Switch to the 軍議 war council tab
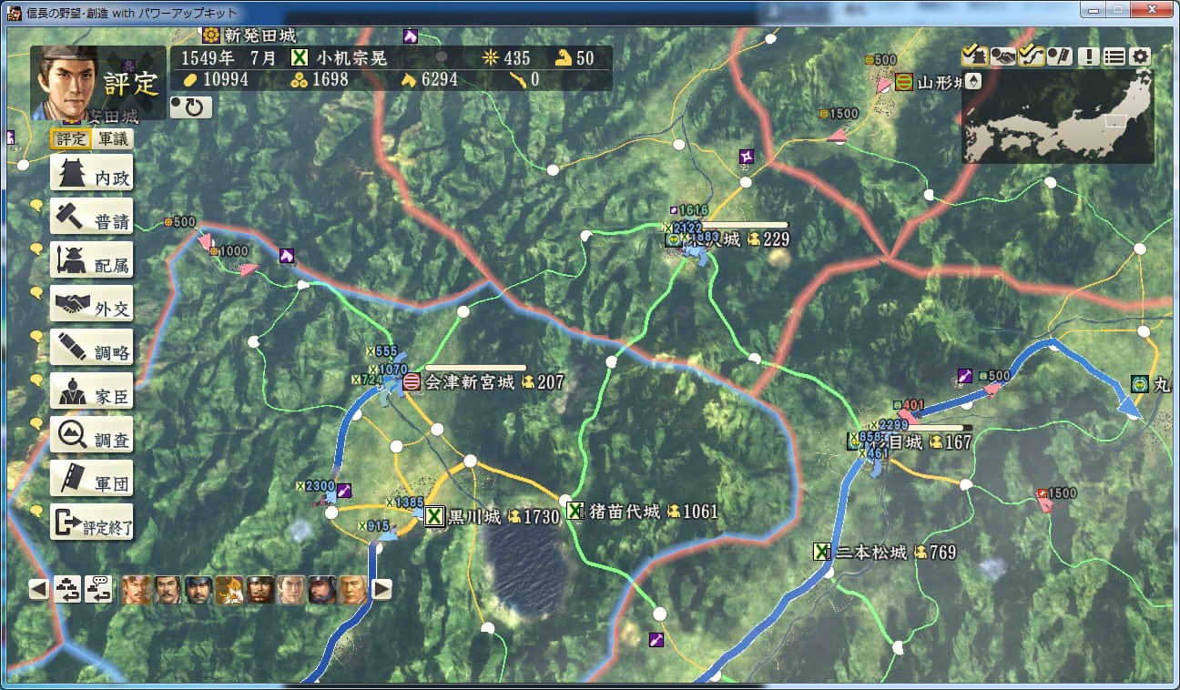This screenshot has height=690, width=1180. [x=114, y=139]
